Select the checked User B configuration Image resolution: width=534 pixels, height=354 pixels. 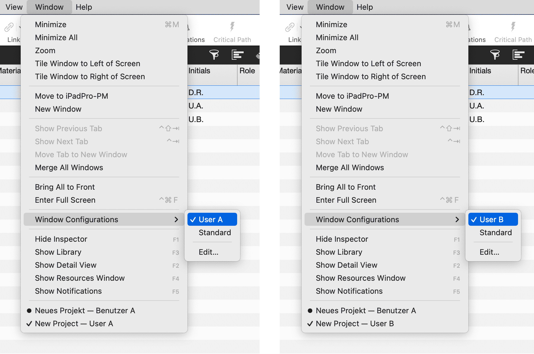coord(493,219)
